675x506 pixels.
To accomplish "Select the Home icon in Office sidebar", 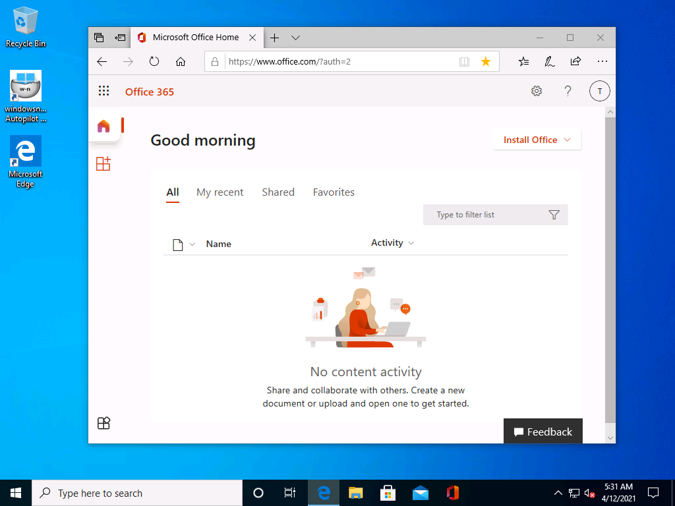I will [x=103, y=126].
